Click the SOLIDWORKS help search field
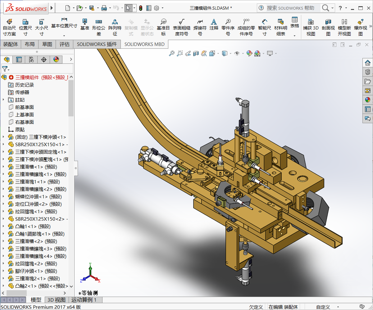This screenshot has height=310, width=373. pyautogui.click(x=293, y=8)
